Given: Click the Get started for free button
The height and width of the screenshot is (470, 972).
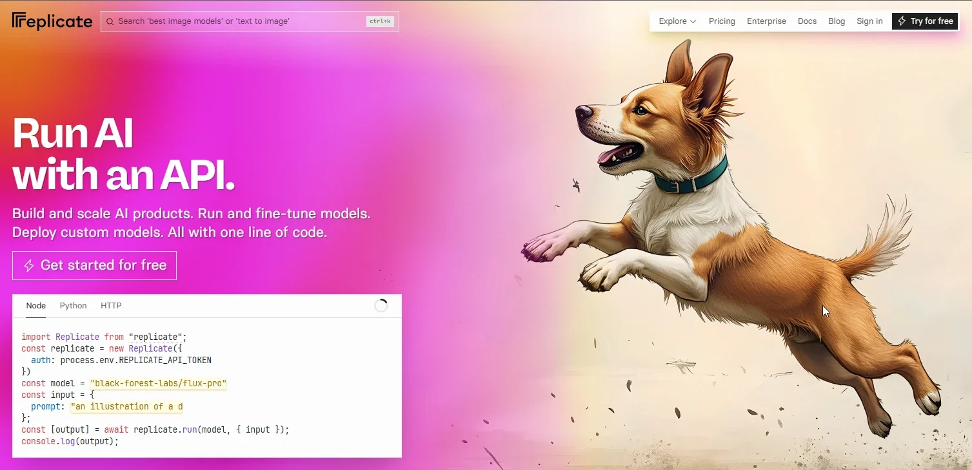Looking at the screenshot, I should 94,265.
